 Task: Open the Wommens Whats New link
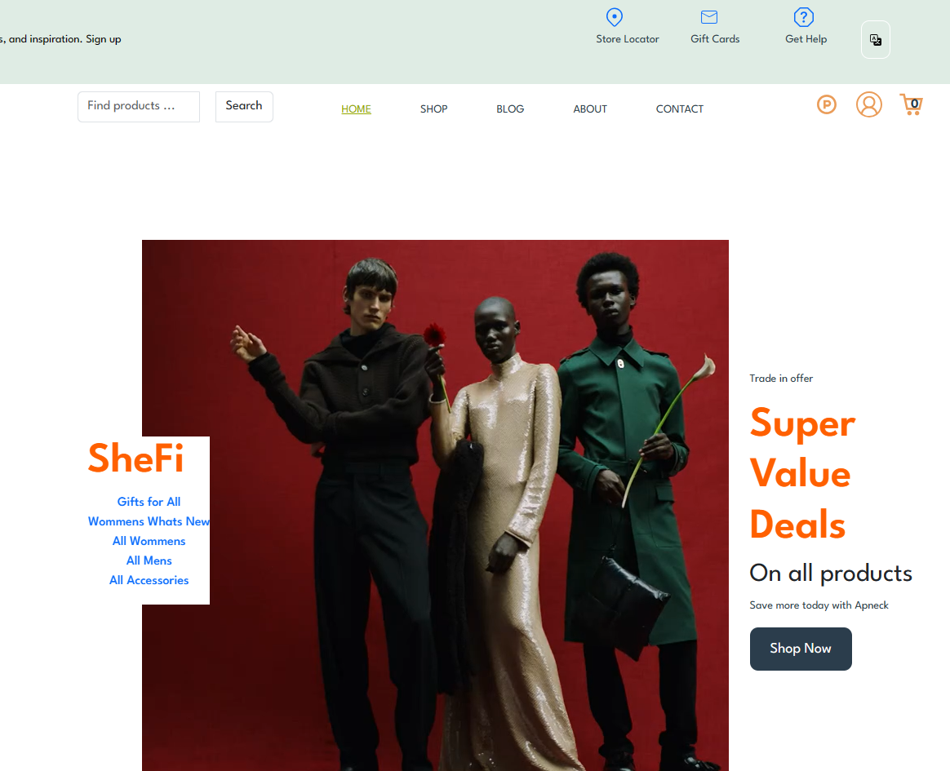(x=149, y=521)
